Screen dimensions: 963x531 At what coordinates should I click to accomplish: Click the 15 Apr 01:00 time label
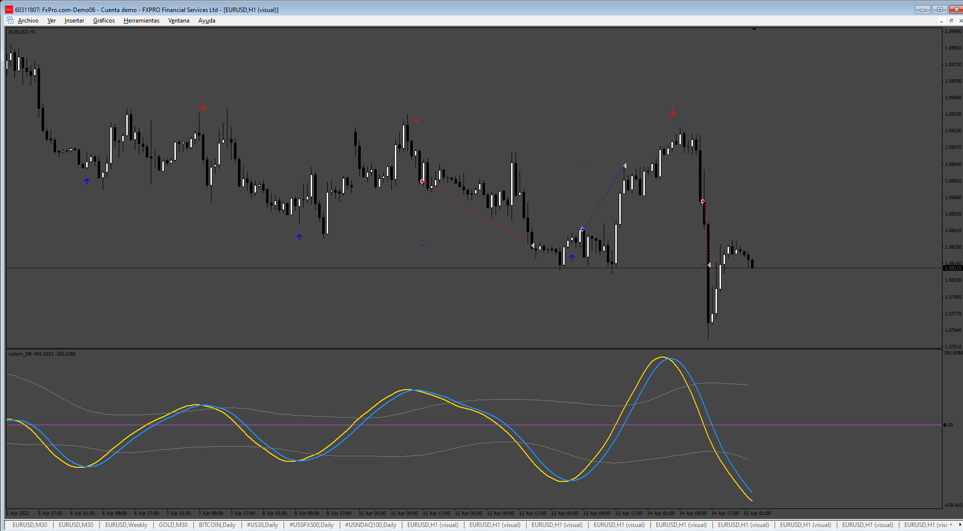point(757,513)
